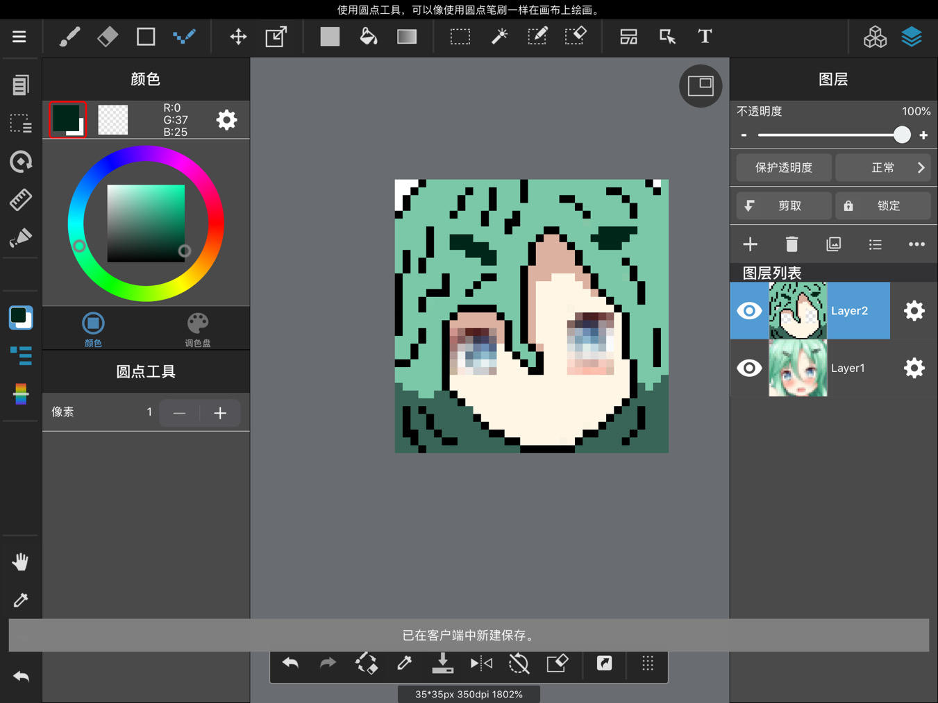The width and height of the screenshot is (938, 703).
Task: Toggle the 保护透明度 option
Action: [x=784, y=168]
